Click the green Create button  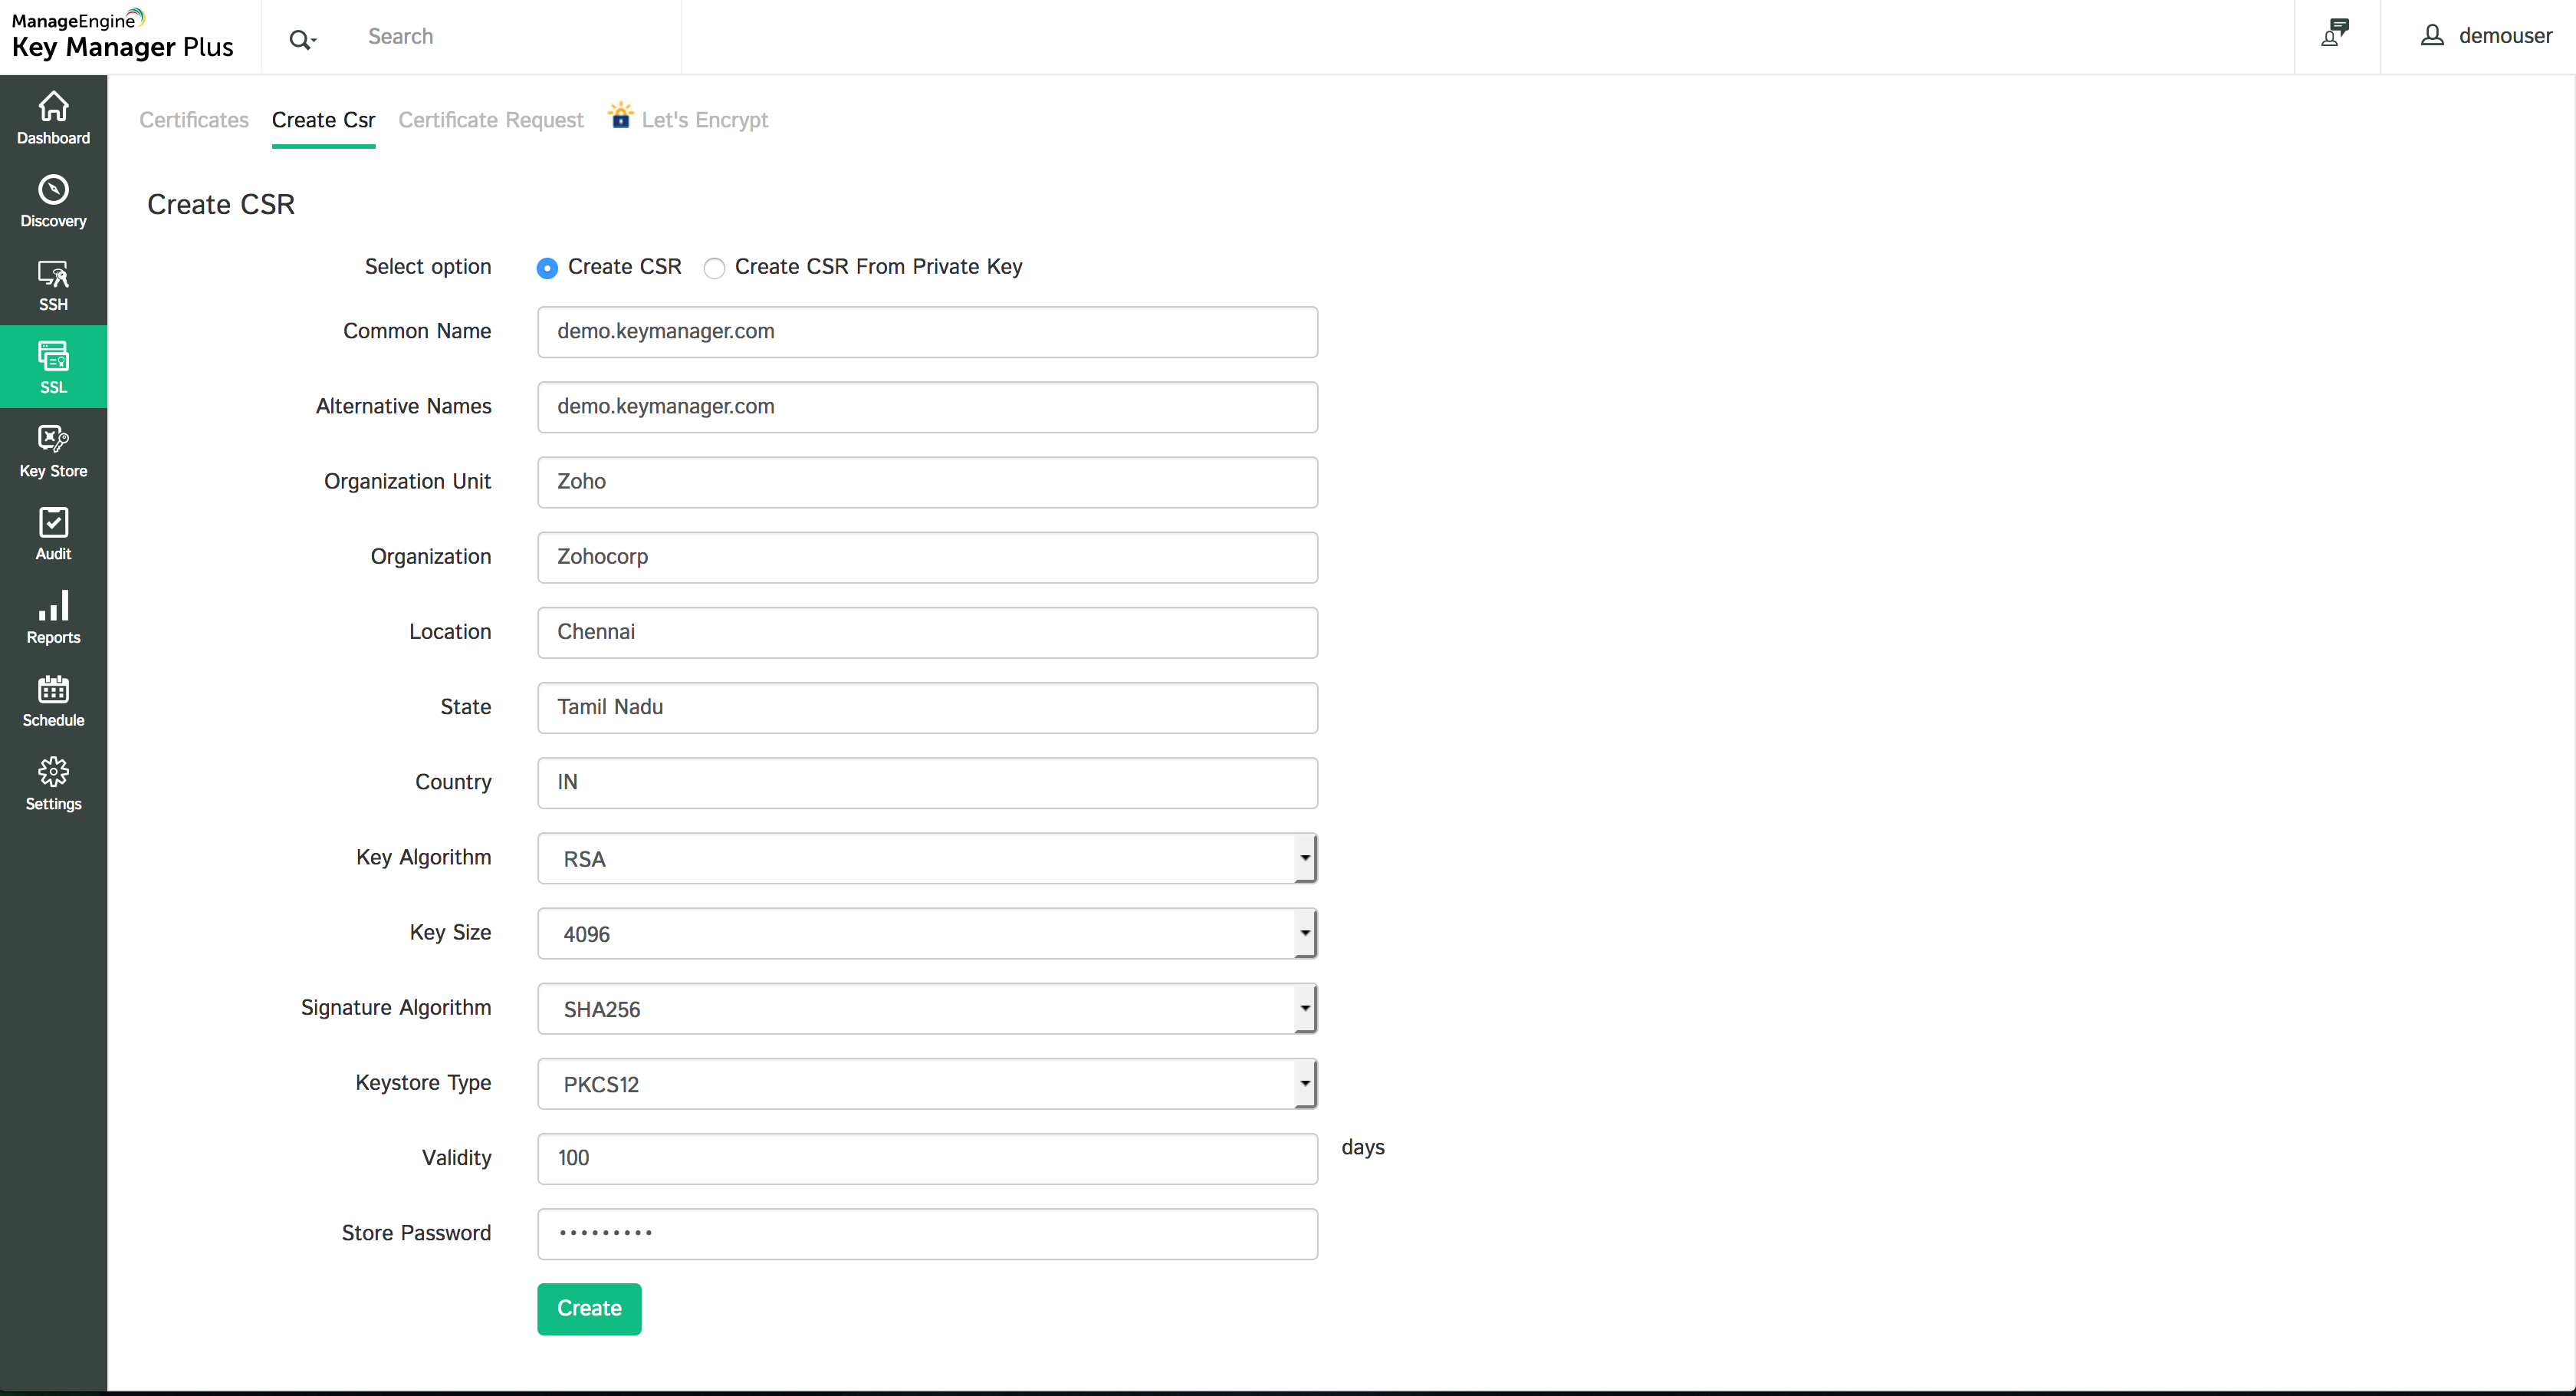click(589, 1308)
